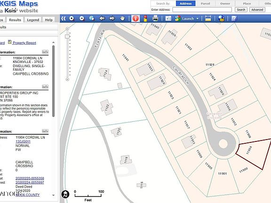Click Cordial Ln road label
271x203 pixels.
click(181, 75)
